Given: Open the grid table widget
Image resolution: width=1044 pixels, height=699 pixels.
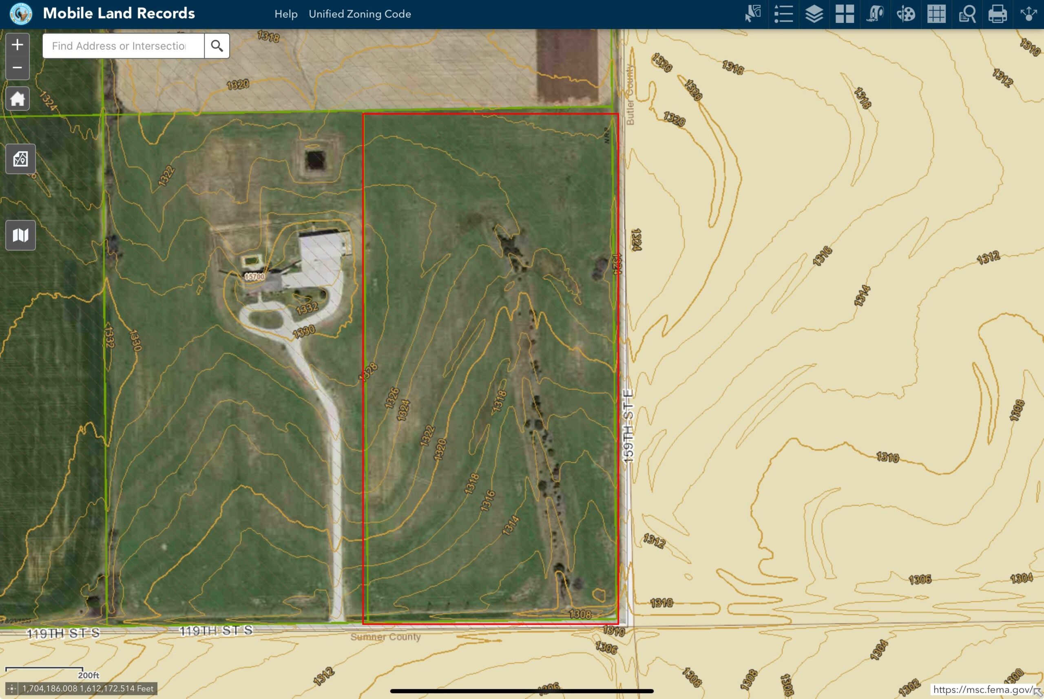Looking at the screenshot, I should point(936,14).
